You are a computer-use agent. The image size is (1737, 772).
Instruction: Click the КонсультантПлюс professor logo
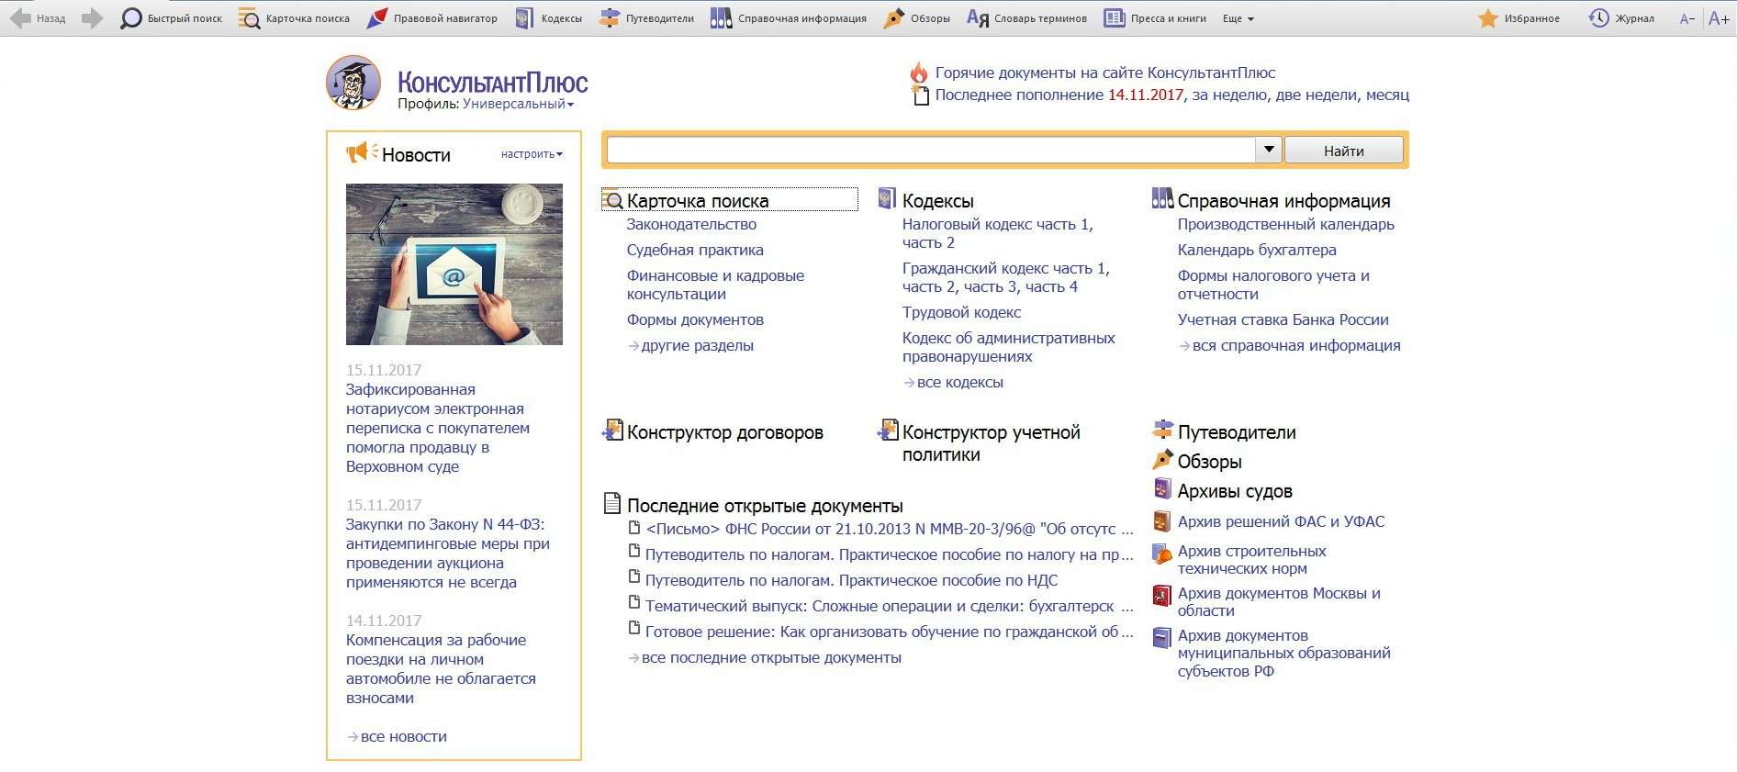coord(353,83)
